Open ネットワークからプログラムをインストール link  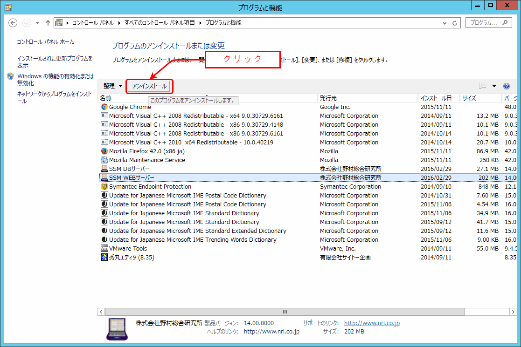coord(54,97)
